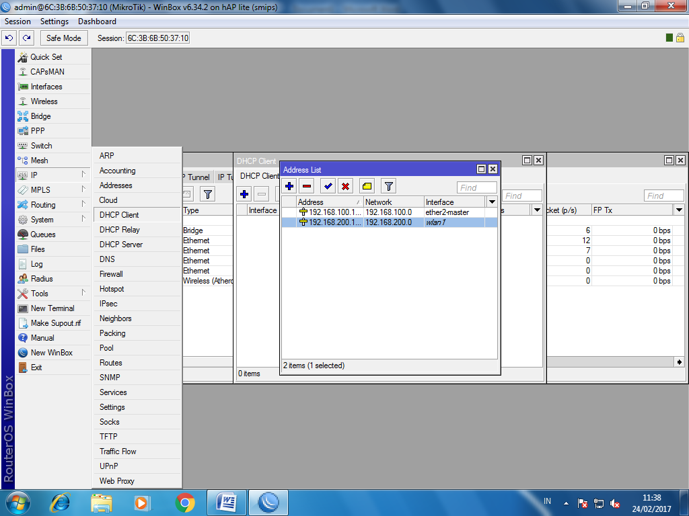Open filter in Address List window
689x516 pixels.
388,187
